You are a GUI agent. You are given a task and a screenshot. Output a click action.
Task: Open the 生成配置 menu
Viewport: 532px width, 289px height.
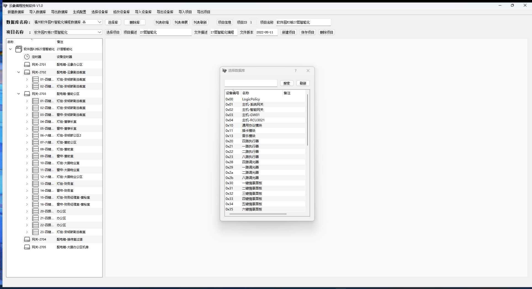pyautogui.click(x=79, y=12)
